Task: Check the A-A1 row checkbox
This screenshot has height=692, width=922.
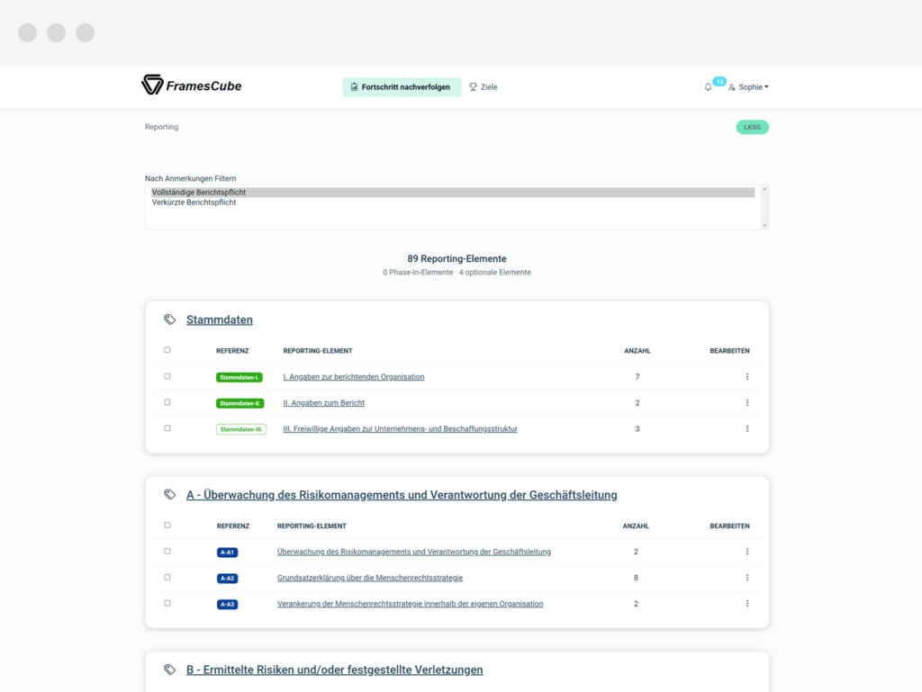Action: click(167, 551)
